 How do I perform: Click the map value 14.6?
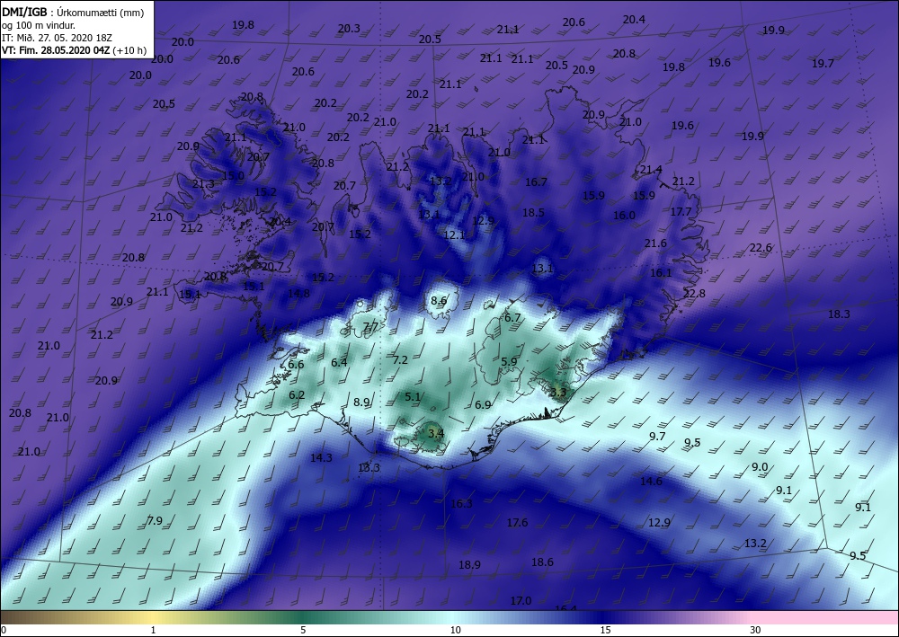(x=651, y=482)
